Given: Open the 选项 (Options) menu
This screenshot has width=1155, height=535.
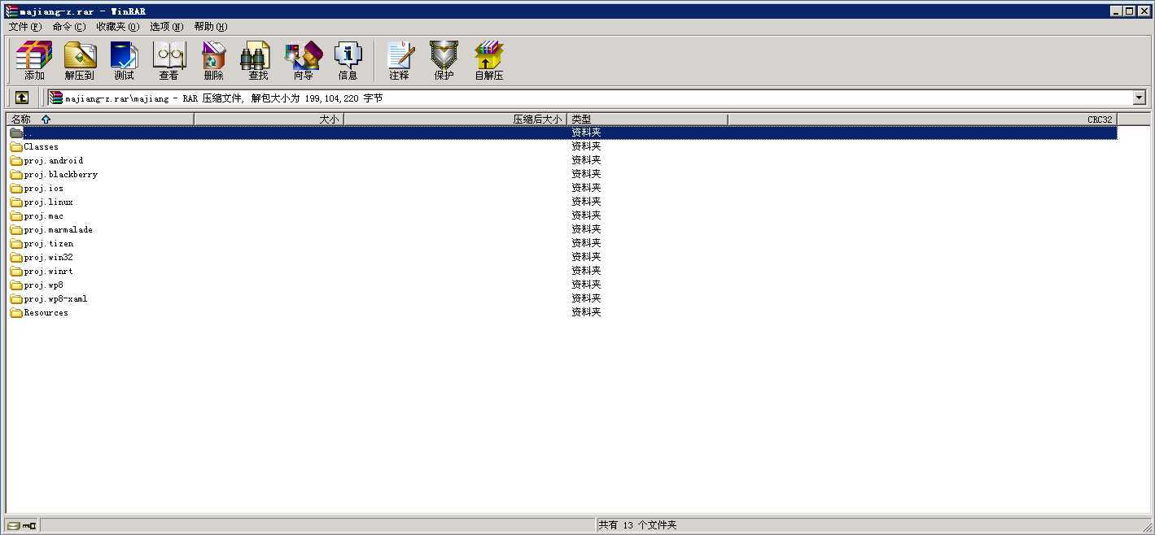Looking at the screenshot, I should point(166,27).
